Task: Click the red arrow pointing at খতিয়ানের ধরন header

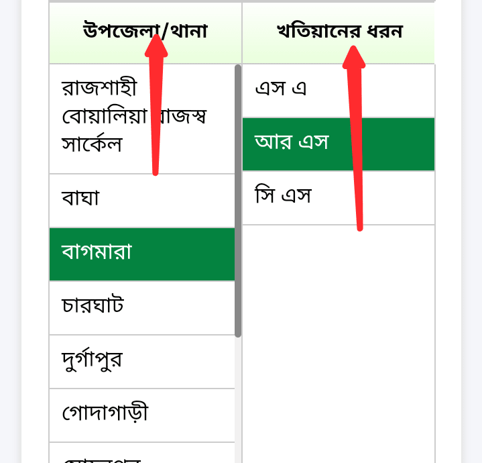Action: coord(355,134)
